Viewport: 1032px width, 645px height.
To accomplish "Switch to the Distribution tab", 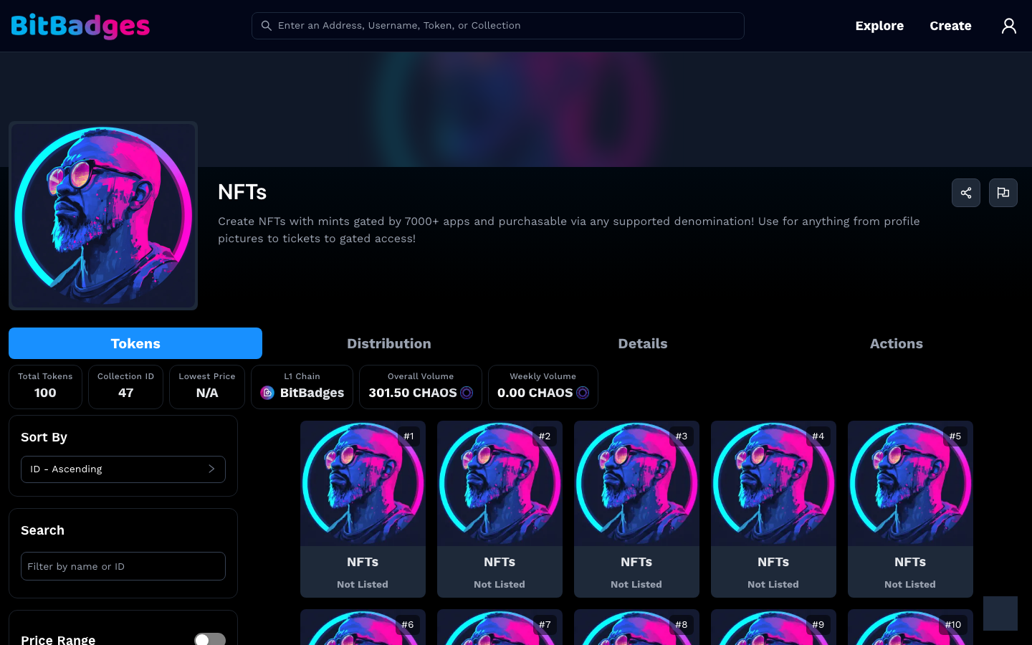I will pyautogui.click(x=389, y=343).
